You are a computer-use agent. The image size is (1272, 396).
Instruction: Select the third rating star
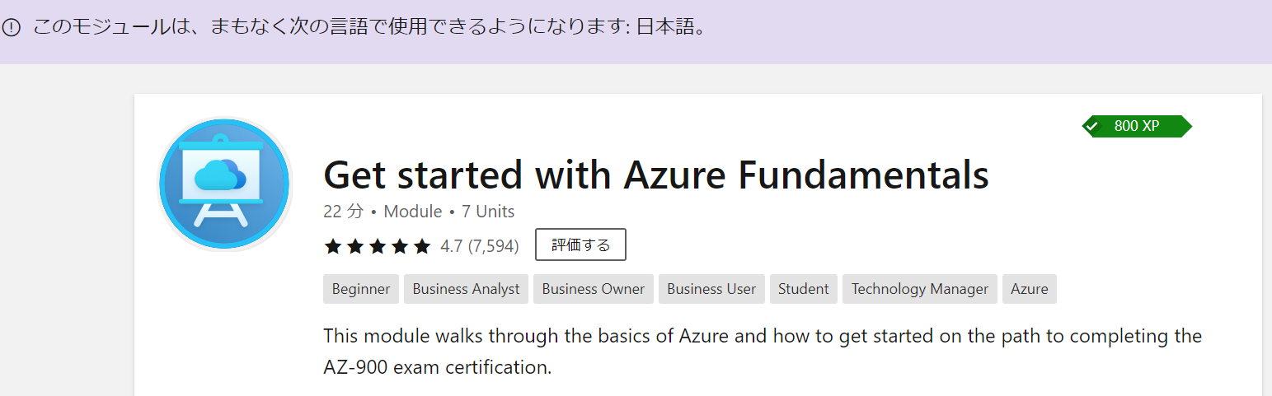tap(378, 246)
